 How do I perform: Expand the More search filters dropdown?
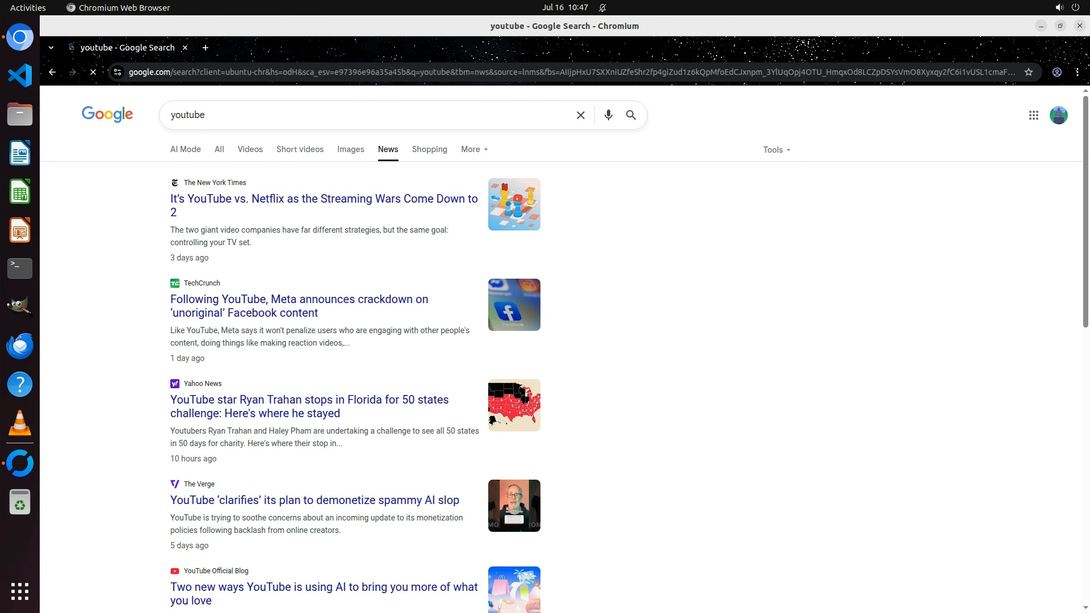point(474,149)
